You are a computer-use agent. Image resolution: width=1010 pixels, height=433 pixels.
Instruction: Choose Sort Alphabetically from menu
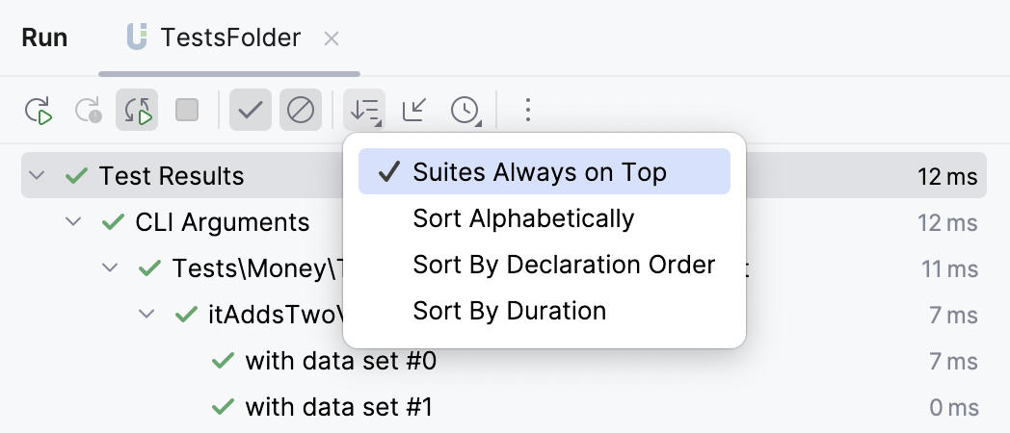coord(523,218)
